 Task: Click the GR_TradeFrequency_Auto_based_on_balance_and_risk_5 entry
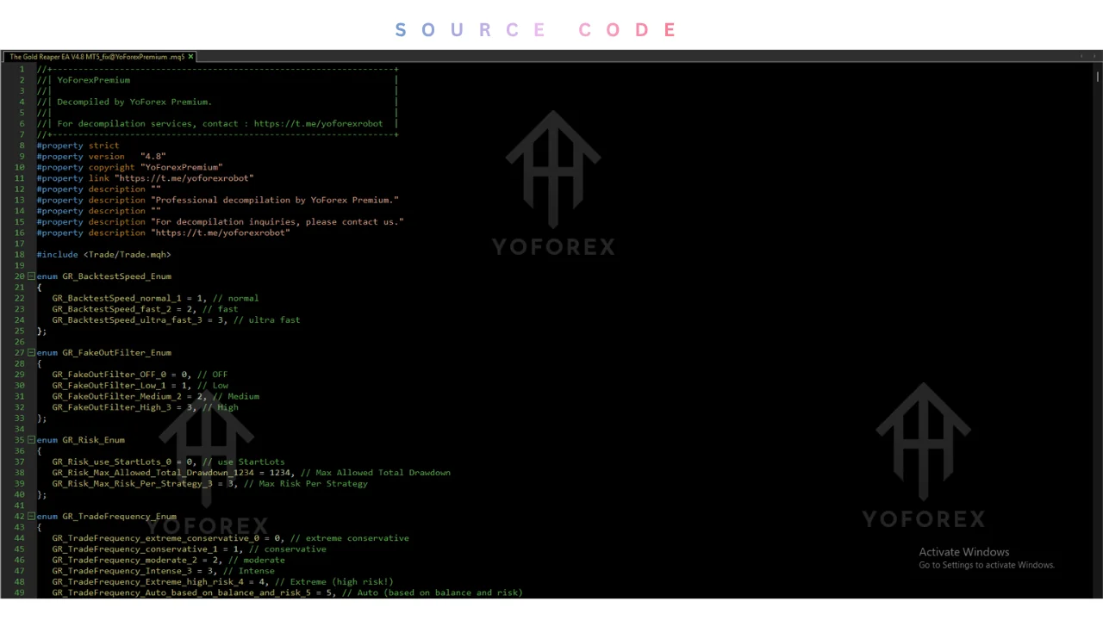(181, 592)
